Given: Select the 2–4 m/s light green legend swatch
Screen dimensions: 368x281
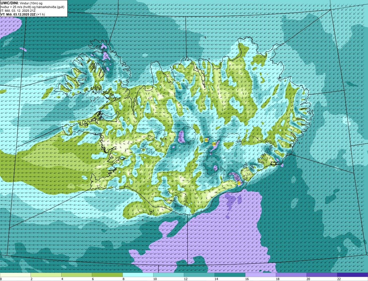Looking at the screenshot, I should (x=46, y=275).
